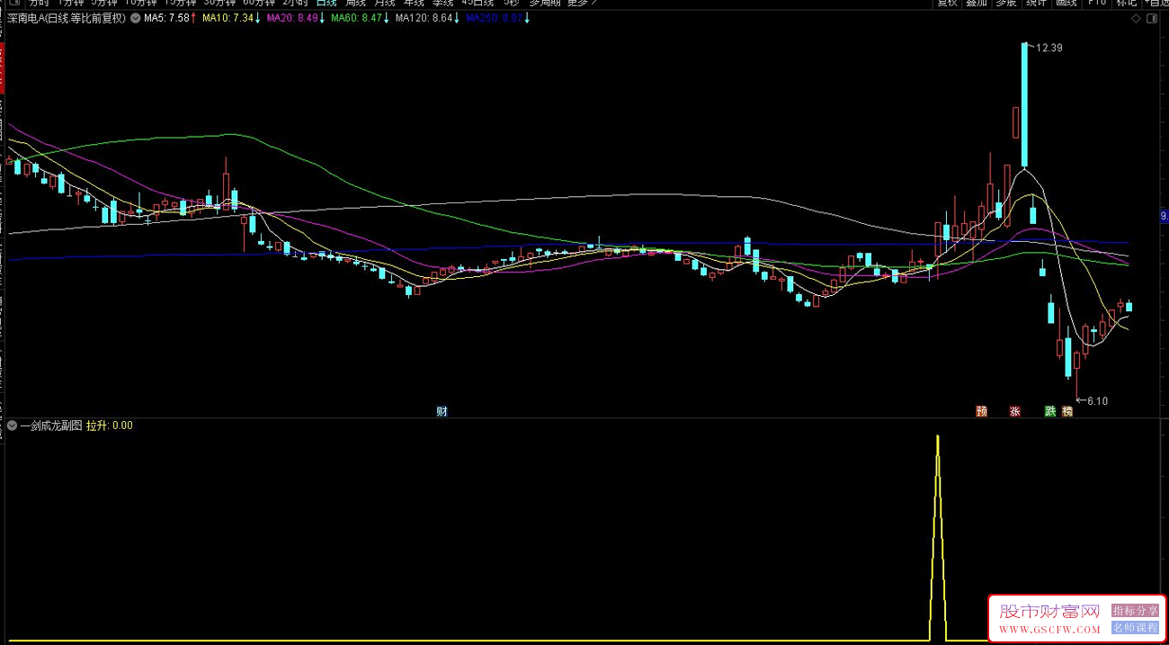Click the 多股 multi-stock button
Image resolution: width=1169 pixels, height=645 pixels.
[x=1005, y=3]
